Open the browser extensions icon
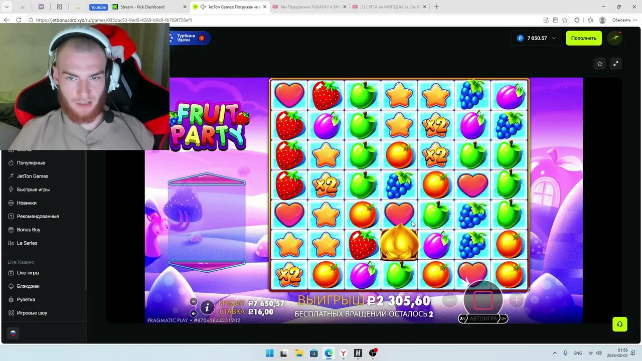 (x=577, y=20)
